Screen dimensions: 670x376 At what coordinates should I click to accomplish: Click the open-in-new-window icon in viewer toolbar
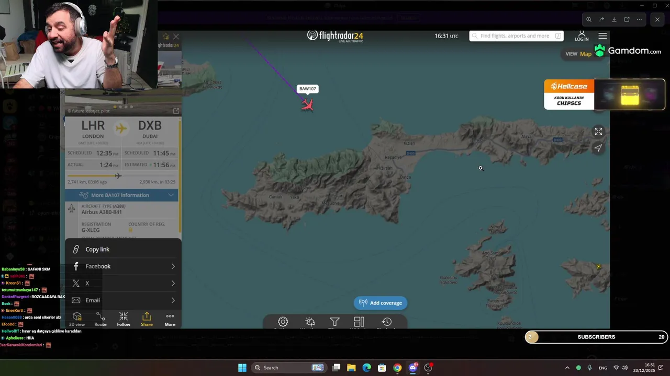(x=627, y=19)
